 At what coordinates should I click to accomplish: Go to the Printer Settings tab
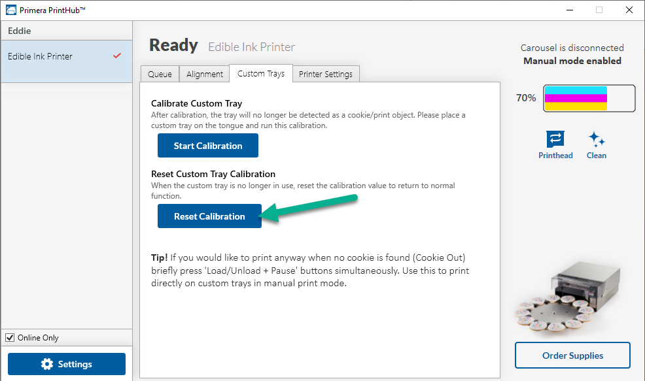click(x=325, y=74)
